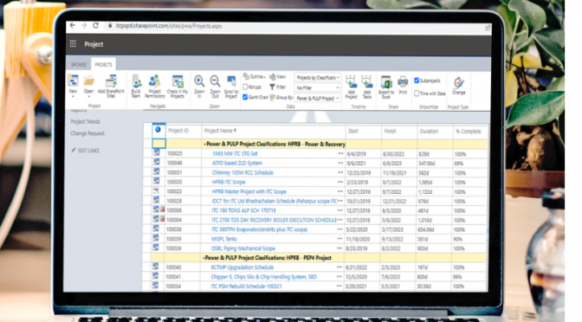Open ellipsis menu for HPRB ITC Scope

click(340, 182)
